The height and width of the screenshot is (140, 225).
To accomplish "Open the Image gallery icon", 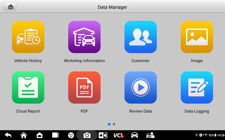I will 197,37.
